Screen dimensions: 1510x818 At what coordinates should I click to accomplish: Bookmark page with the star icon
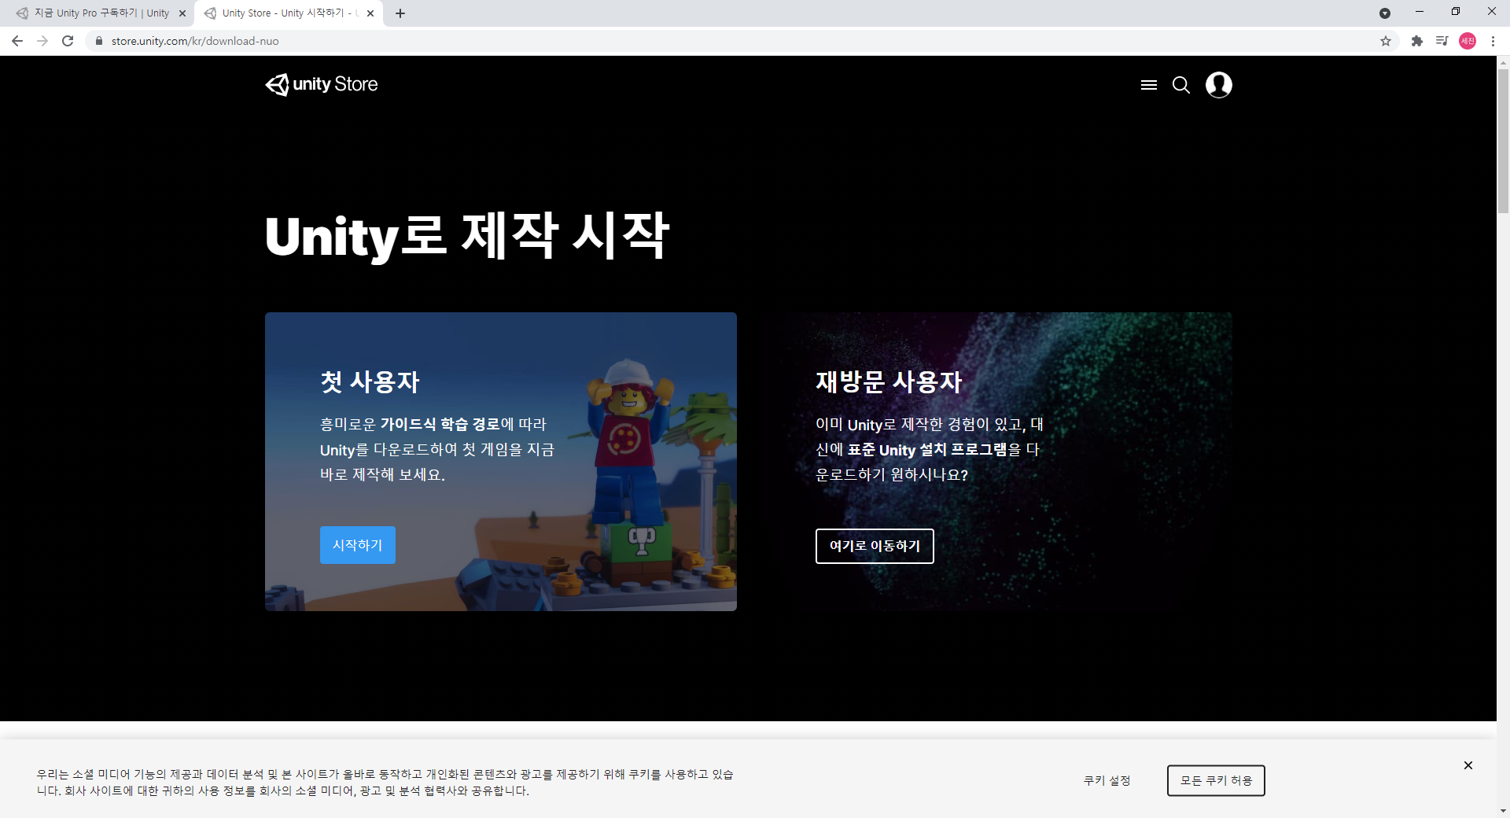(x=1386, y=41)
